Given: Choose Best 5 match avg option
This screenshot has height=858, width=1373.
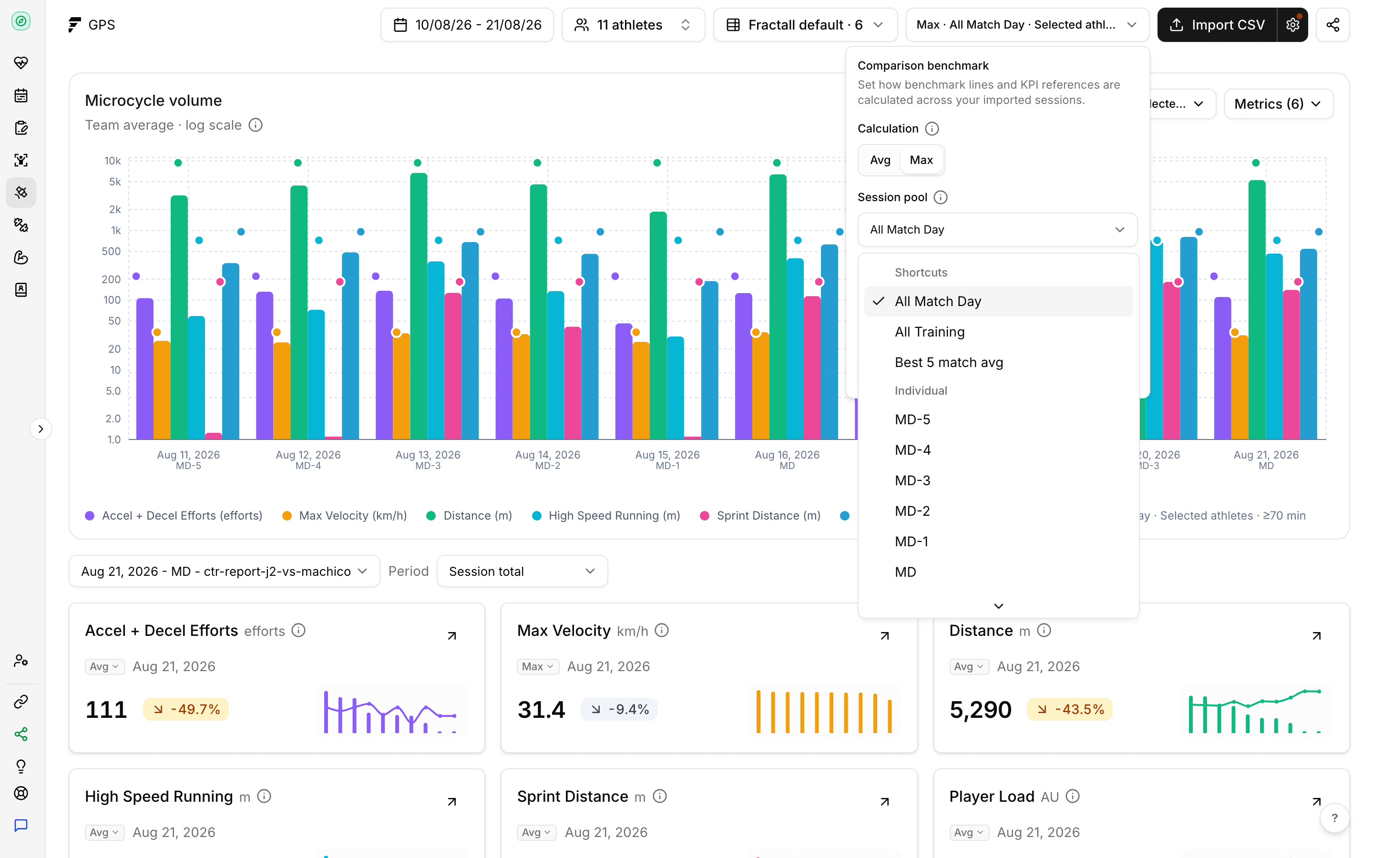Looking at the screenshot, I should pyautogui.click(x=998, y=363).
